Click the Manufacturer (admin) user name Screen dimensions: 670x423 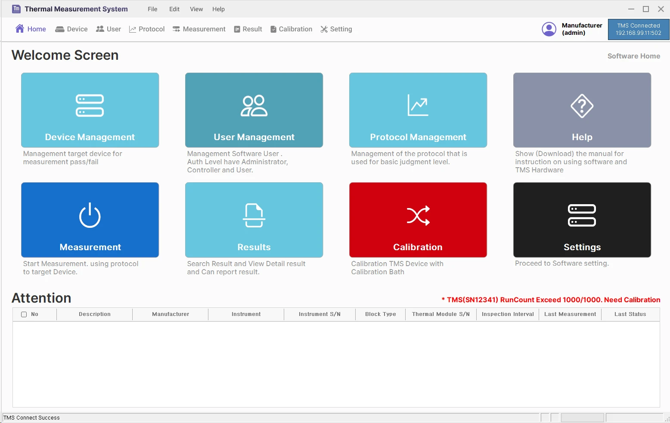582,29
